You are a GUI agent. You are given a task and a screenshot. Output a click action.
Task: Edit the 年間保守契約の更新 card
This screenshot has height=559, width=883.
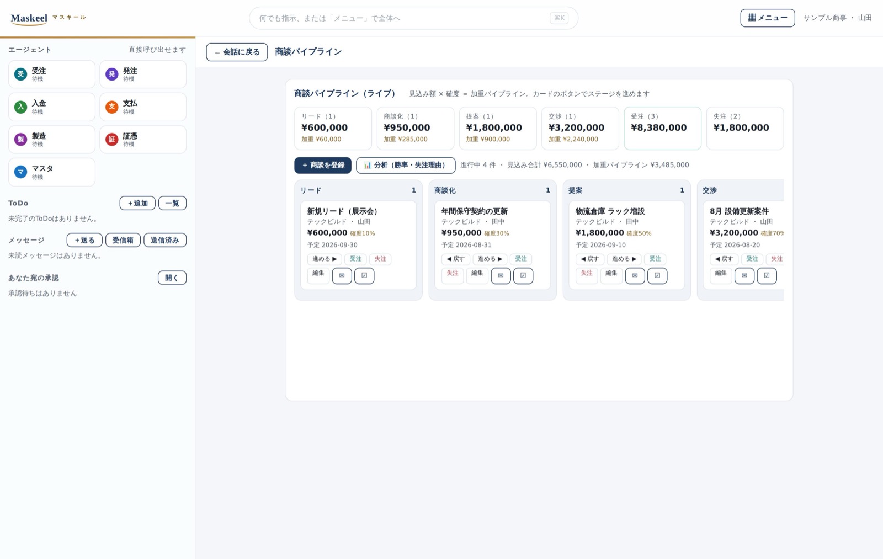pyautogui.click(x=477, y=275)
